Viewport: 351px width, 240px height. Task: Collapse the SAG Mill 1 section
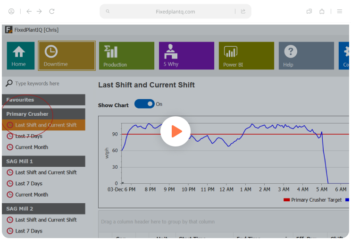(x=44, y=162)
